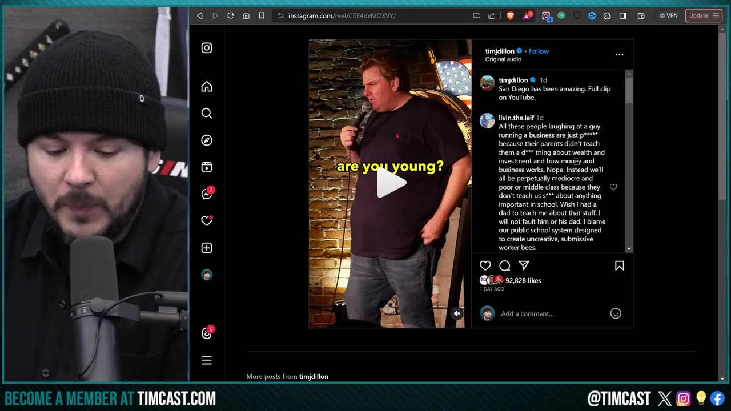Go to Instagram Home

coord(207,87)
